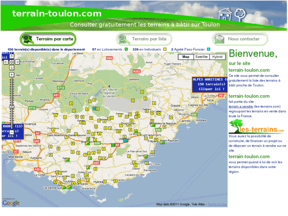Select green marker 34 south of Toulon
288x216 pixels.
pyautogui.click(x=69, y=188)
